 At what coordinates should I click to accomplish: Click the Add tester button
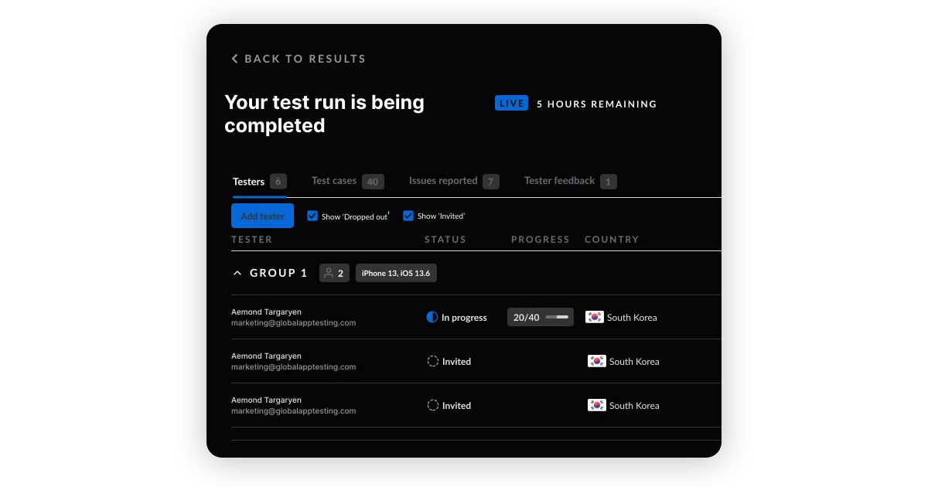262,216
